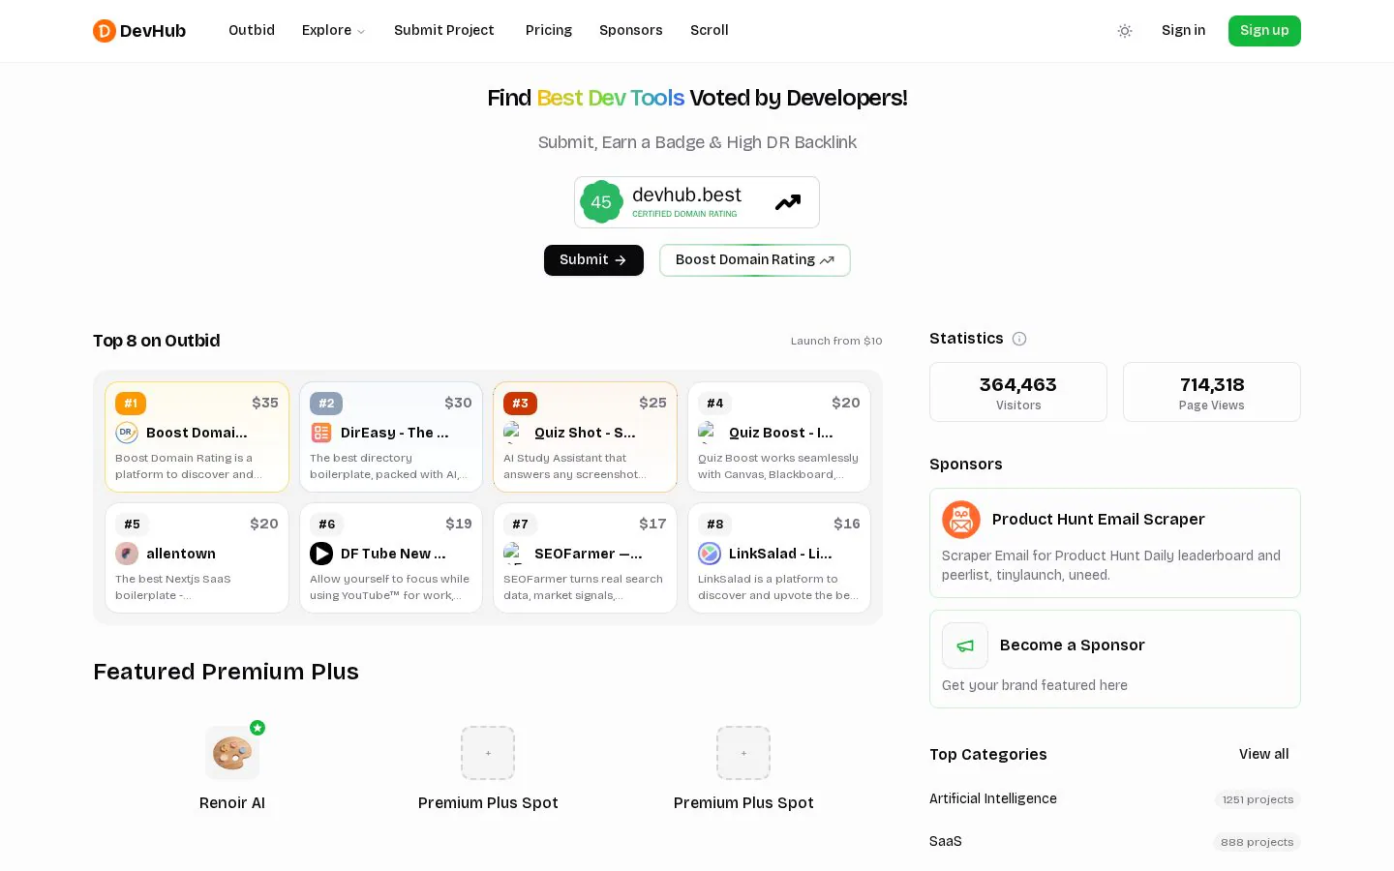Click the 364,463 Visitors stat card
This screenshot has height=871, width=1394.
(x=1018, y=392)
